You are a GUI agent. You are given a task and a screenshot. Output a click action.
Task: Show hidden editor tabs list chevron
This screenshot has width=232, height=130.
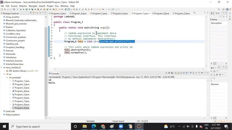click(x=195, y=13)
